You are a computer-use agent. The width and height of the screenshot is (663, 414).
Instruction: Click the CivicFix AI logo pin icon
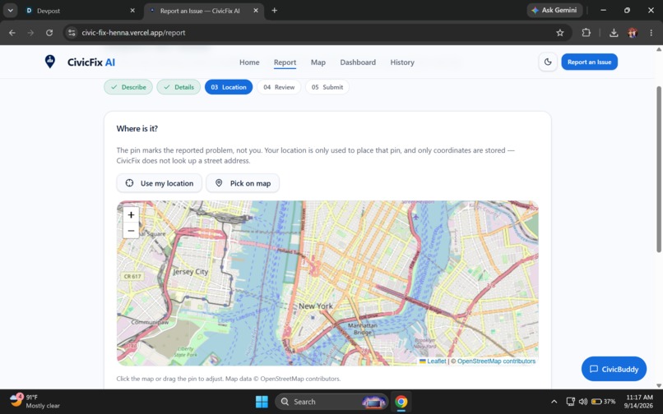pos(50,62)
